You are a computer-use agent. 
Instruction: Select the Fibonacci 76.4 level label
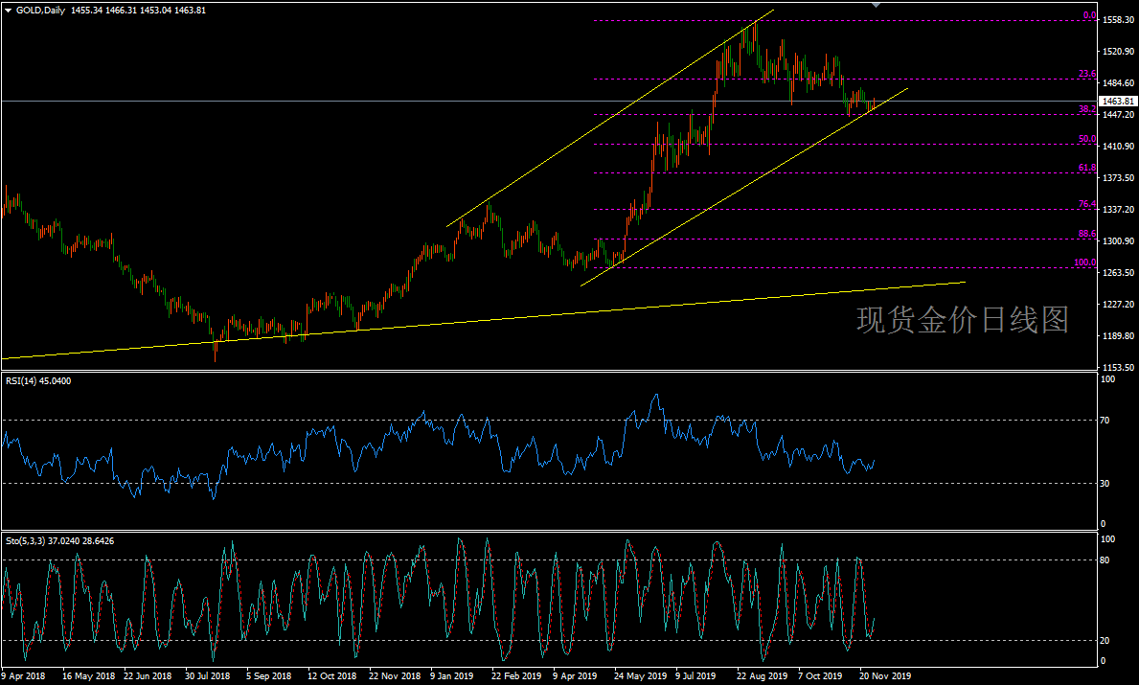click(1087, 204)
